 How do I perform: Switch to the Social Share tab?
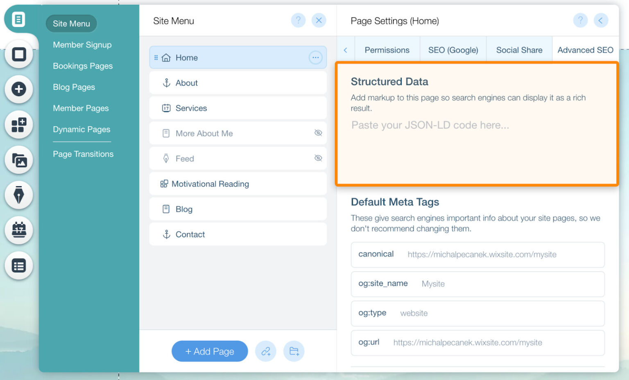(519, 49)
